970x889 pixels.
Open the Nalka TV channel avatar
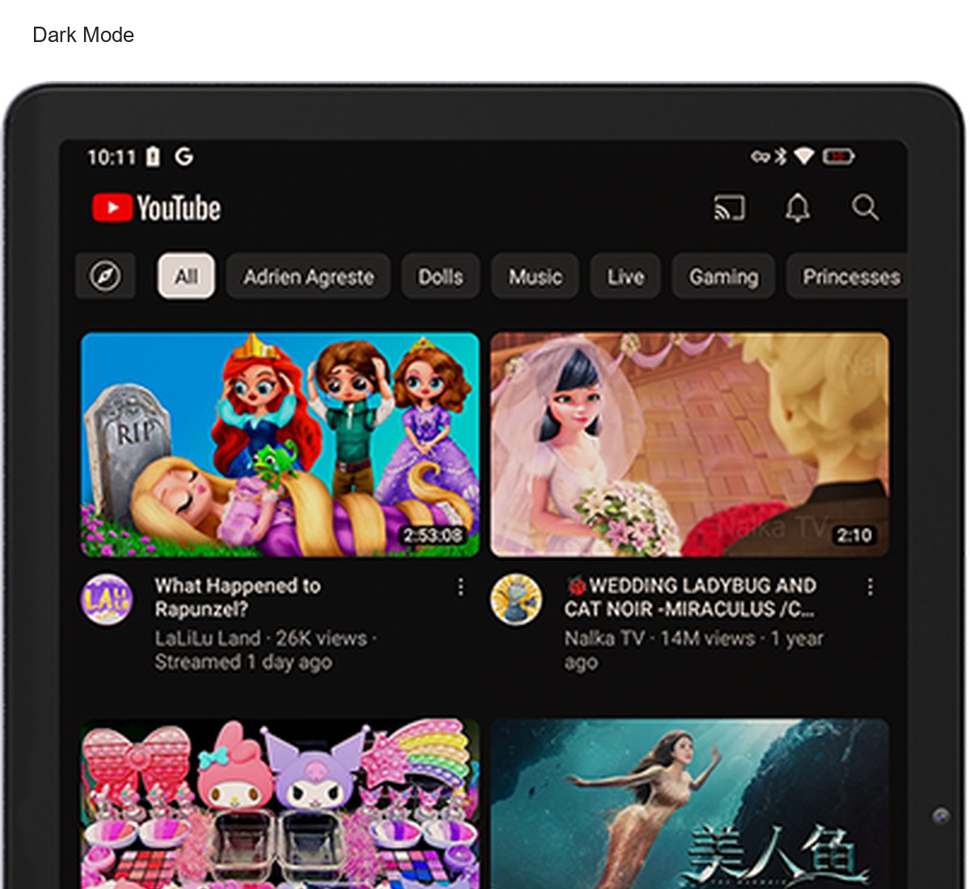(516, 600)
